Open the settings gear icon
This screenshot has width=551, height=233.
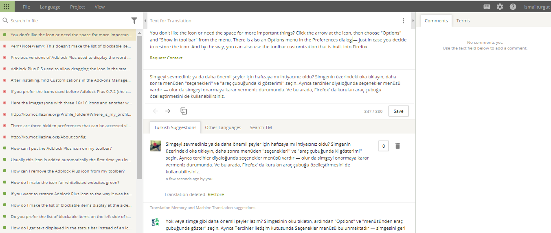500,6
